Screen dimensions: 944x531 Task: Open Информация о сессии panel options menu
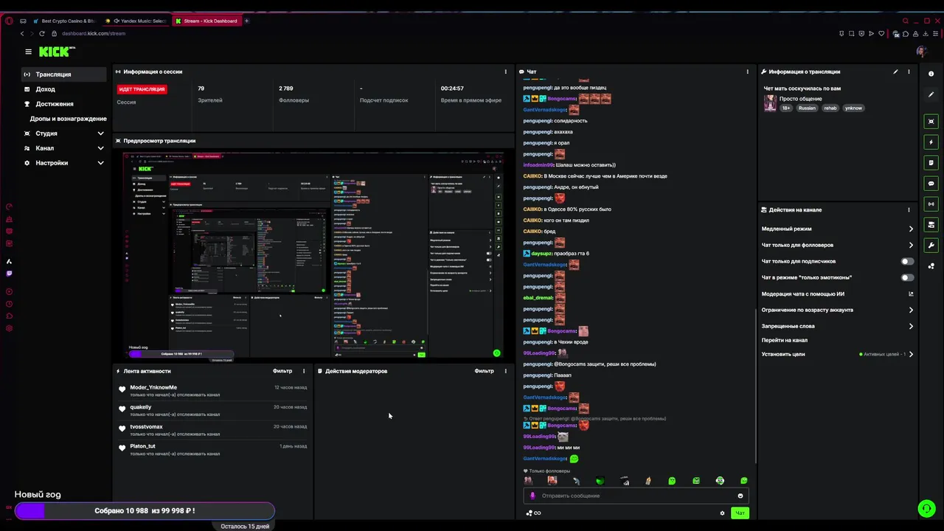(505, 72)
